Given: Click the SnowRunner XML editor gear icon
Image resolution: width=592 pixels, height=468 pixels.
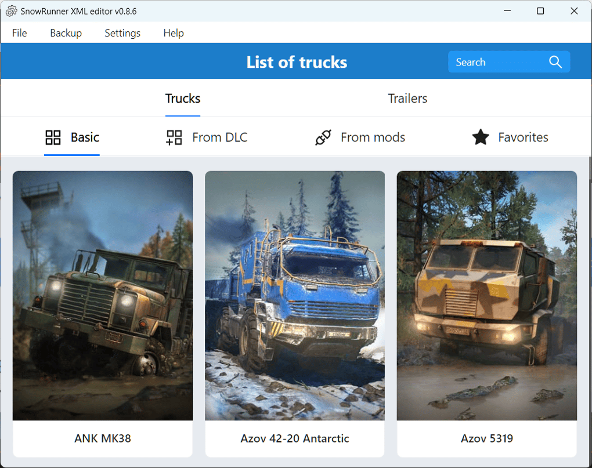Looking at the screenshot, I should (x=12, y=12).
